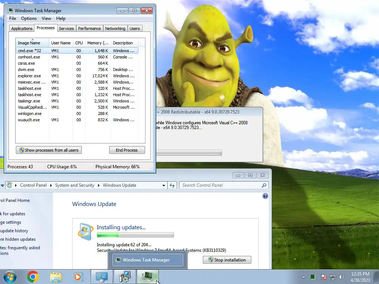Image resolution: width=379 pixels, height=284 pixels.
Task: Click the Windows Task Manager thumbnail preview
Action: point(147,260)
